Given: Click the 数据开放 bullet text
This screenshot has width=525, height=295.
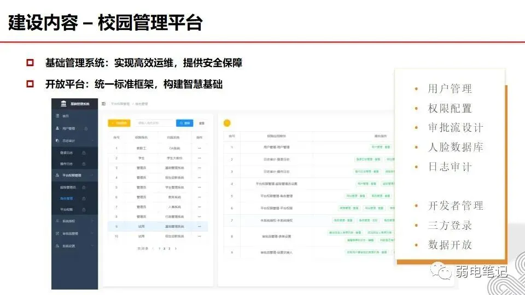Looking at the screenshot, I should [450, 245].
